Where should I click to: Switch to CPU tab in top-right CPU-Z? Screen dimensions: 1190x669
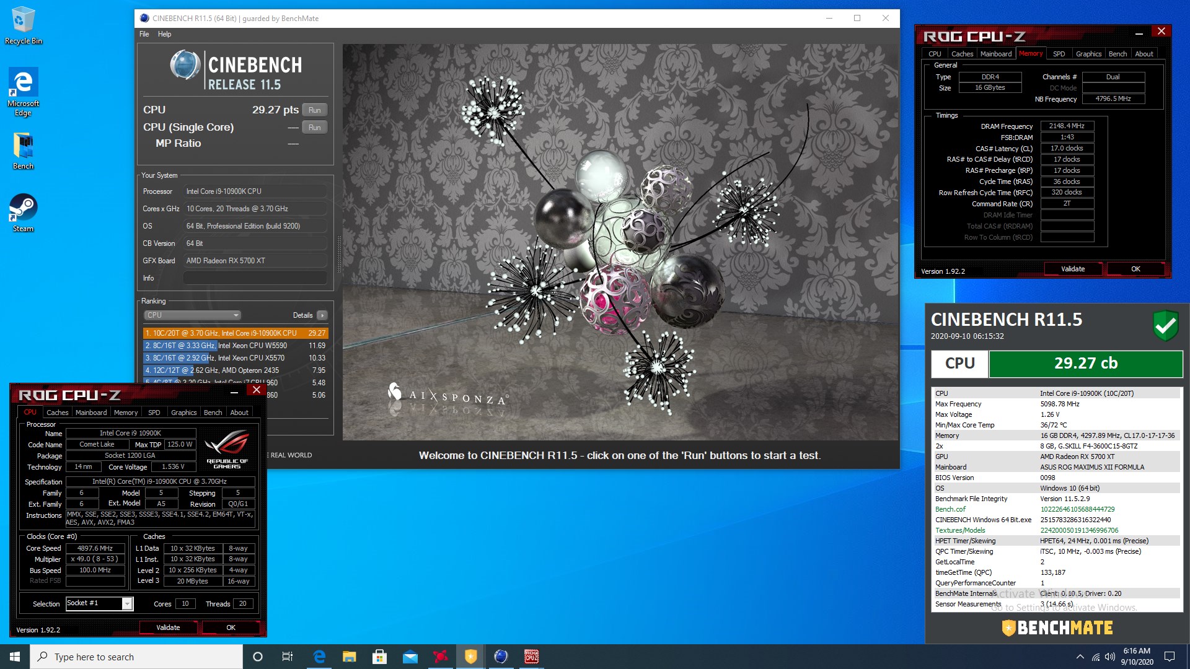[935, 54]
